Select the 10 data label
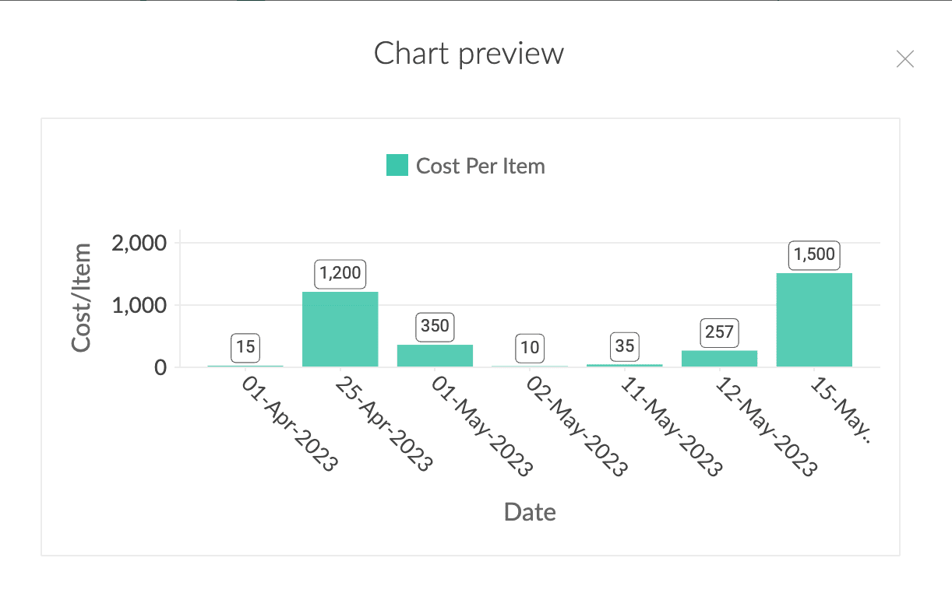The width and height of the screenshot is (952, 607). (x=530, y=347)
